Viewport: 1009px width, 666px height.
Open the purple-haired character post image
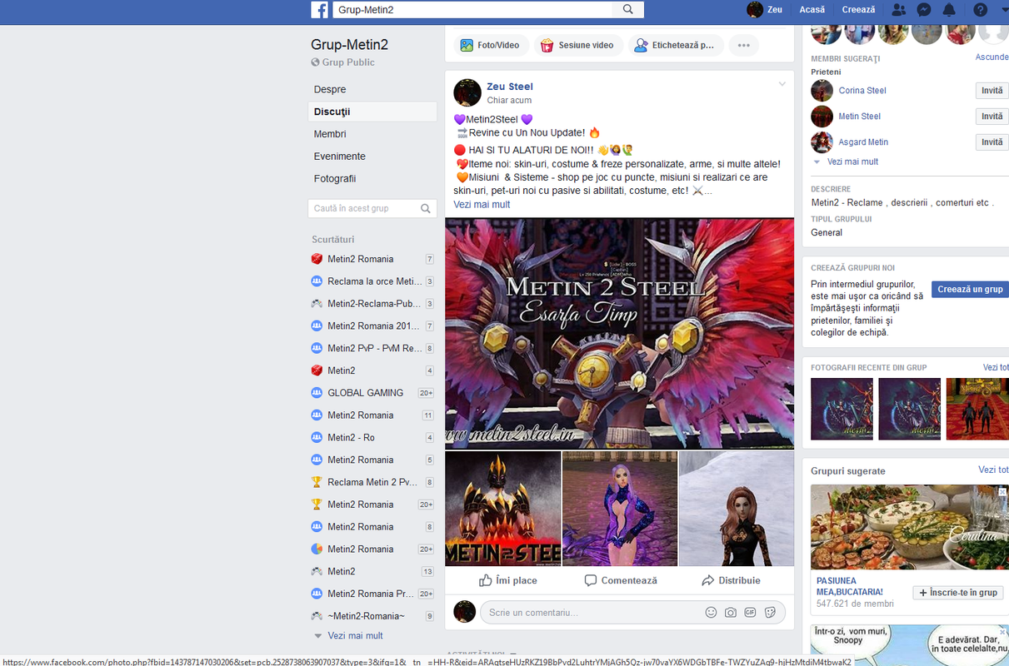point(619,509)
